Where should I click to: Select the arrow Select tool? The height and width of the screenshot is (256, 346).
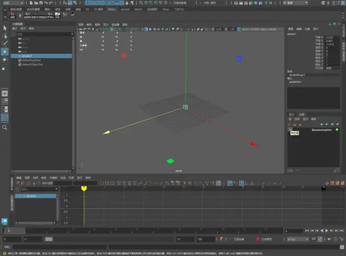tap(5, 28)
